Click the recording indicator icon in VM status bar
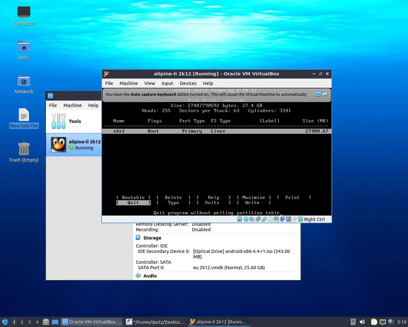Screen dimensions: 408x327 point(282,219)
